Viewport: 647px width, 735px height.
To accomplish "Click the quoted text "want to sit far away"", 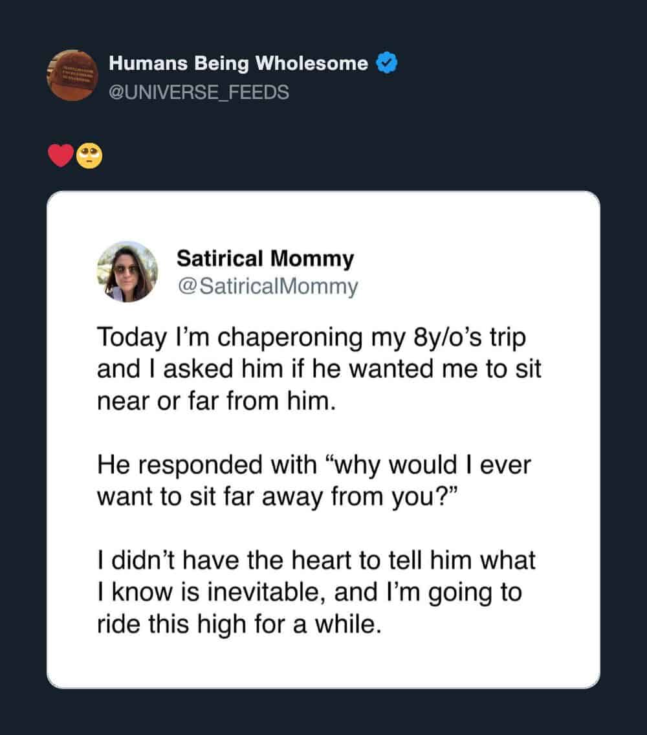I will click(x=210, y=497).
